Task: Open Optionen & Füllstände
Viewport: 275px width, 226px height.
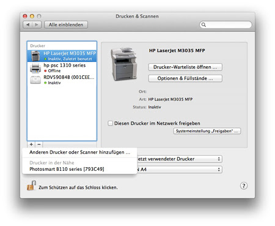Action: coord(185,78)
